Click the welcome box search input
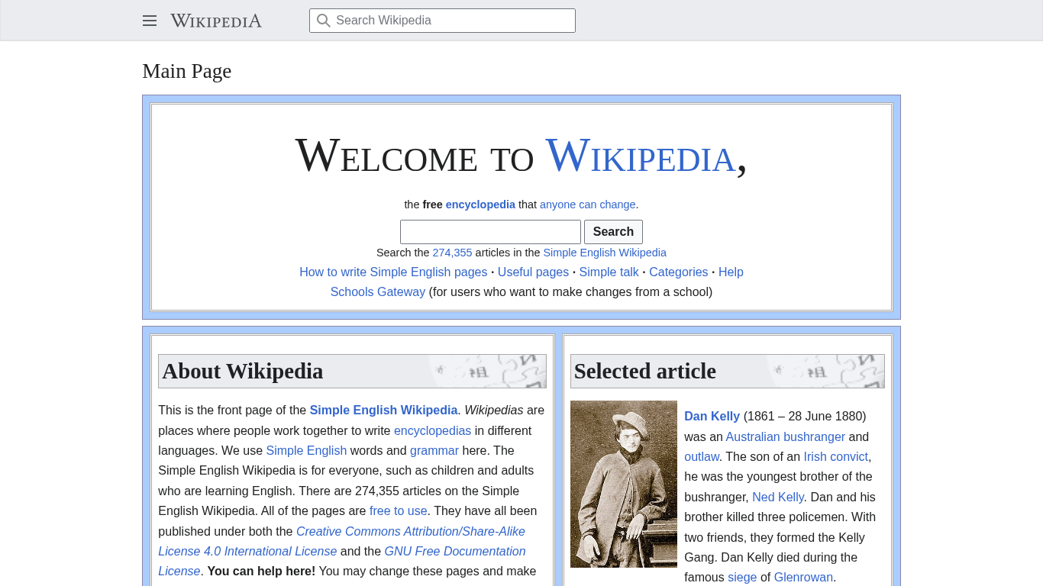 [490, 232]
